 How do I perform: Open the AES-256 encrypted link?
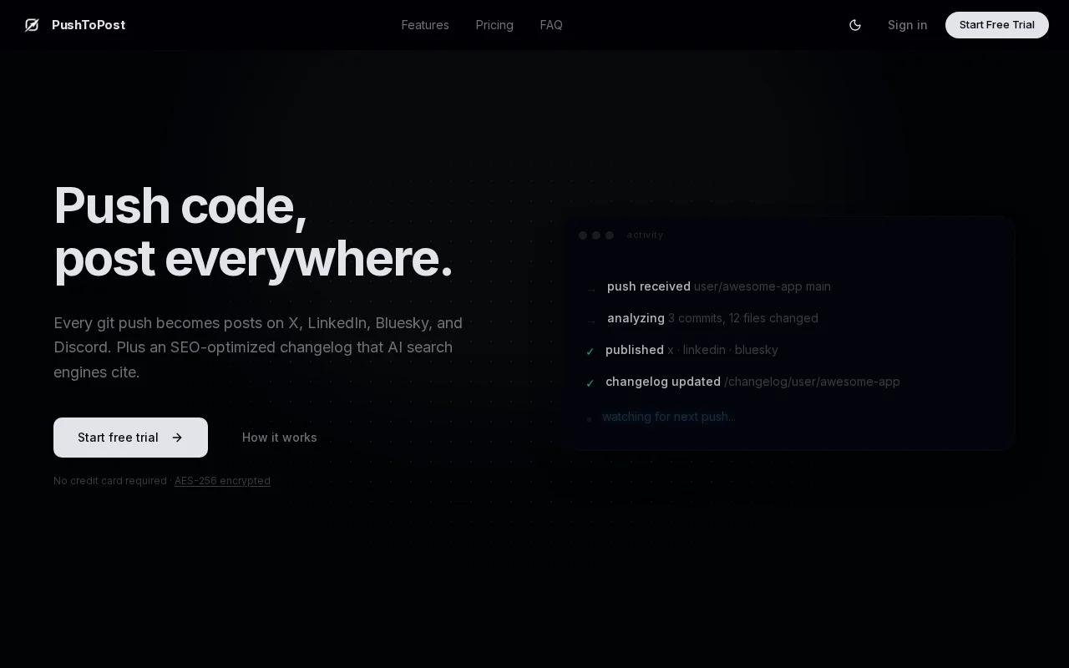[x=222, y=481]
